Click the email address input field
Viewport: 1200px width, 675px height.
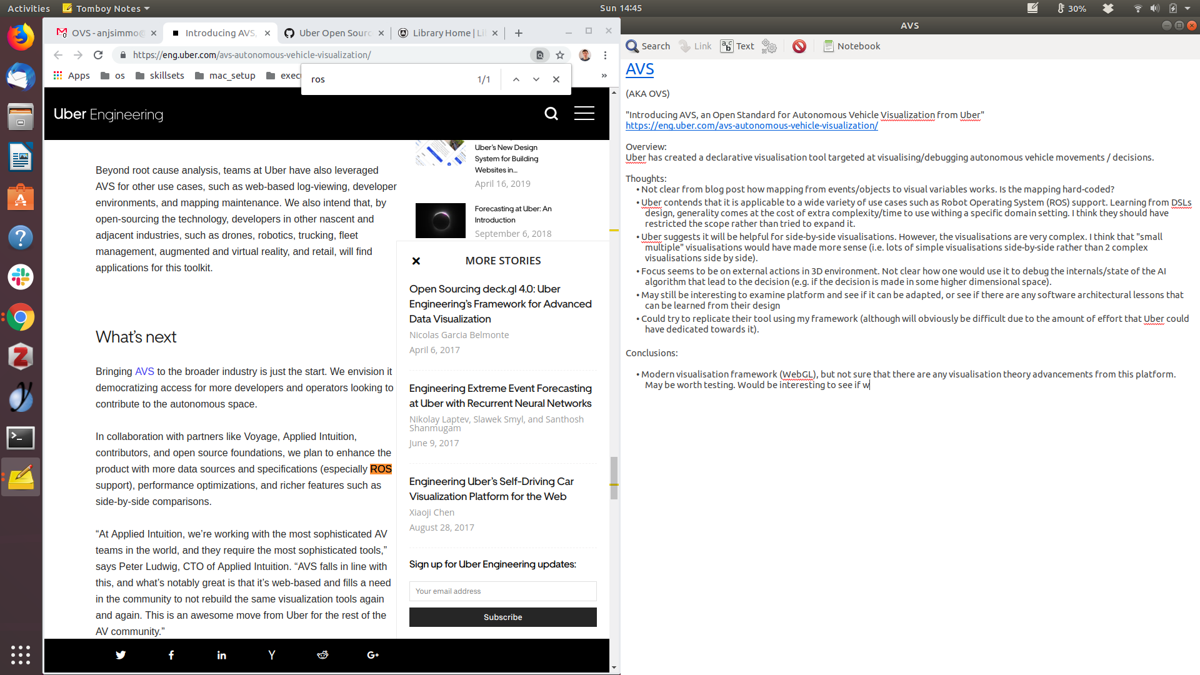pyautogui.click(x=502, y=591)
